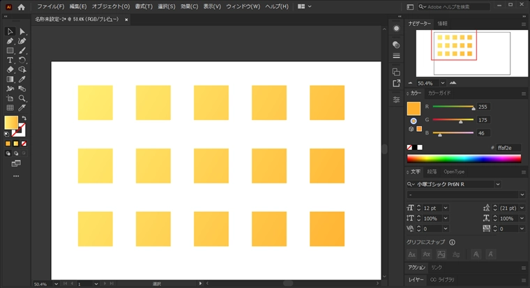The image size is (530, 288).
Task: Open the font size dropdown
Action: click(x=446, y=208)
